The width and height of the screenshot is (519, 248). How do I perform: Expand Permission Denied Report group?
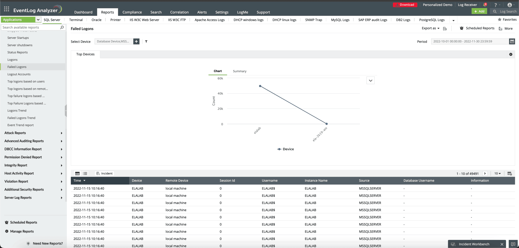(x=33, y=157)
